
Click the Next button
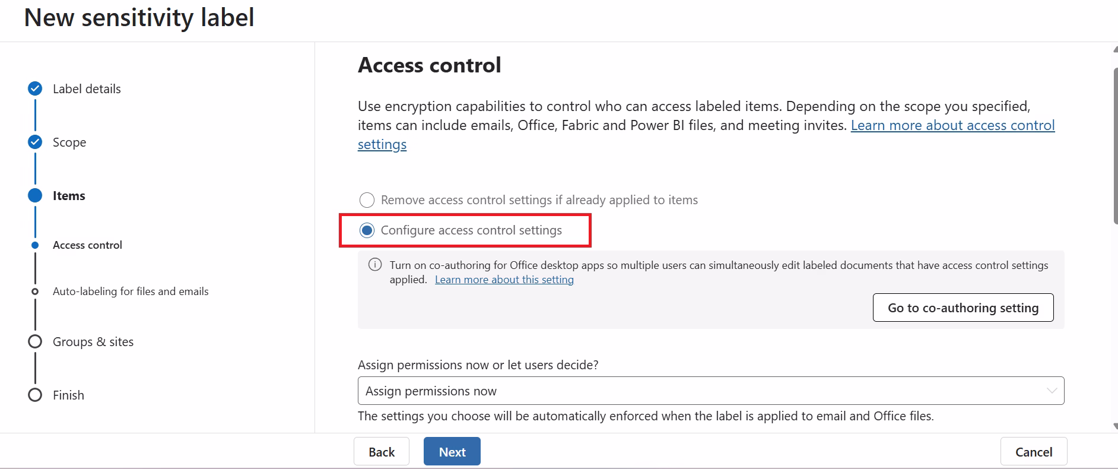(x=452, y=452)
